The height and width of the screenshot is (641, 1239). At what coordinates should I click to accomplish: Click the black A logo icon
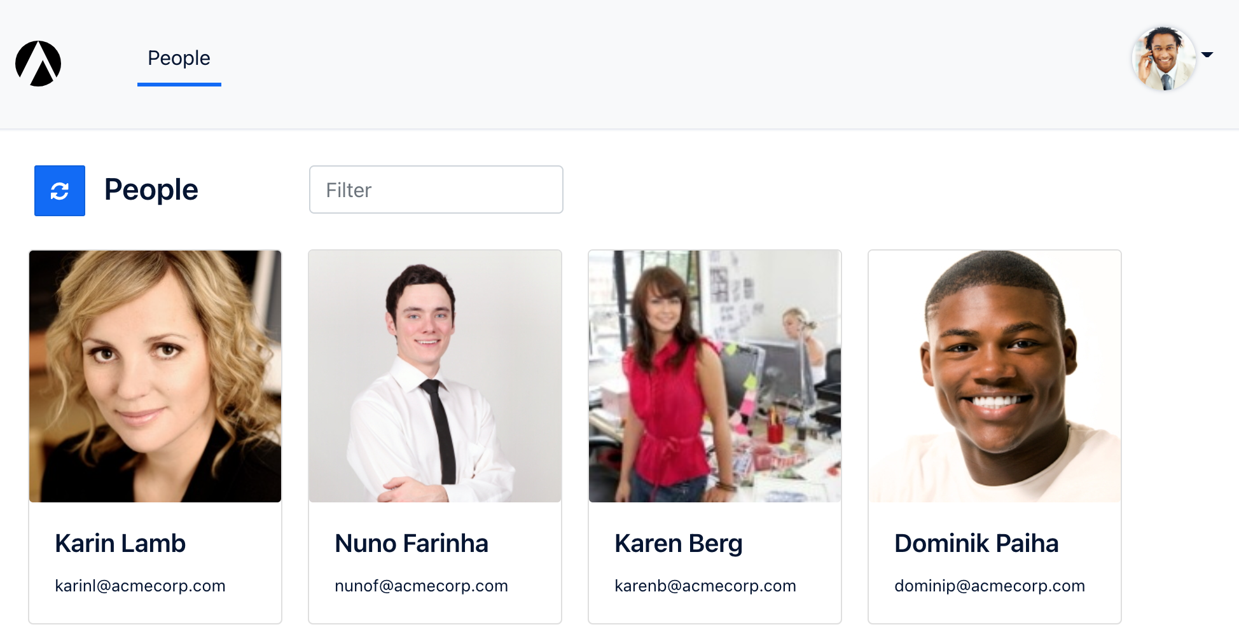[x=38, y=64]
